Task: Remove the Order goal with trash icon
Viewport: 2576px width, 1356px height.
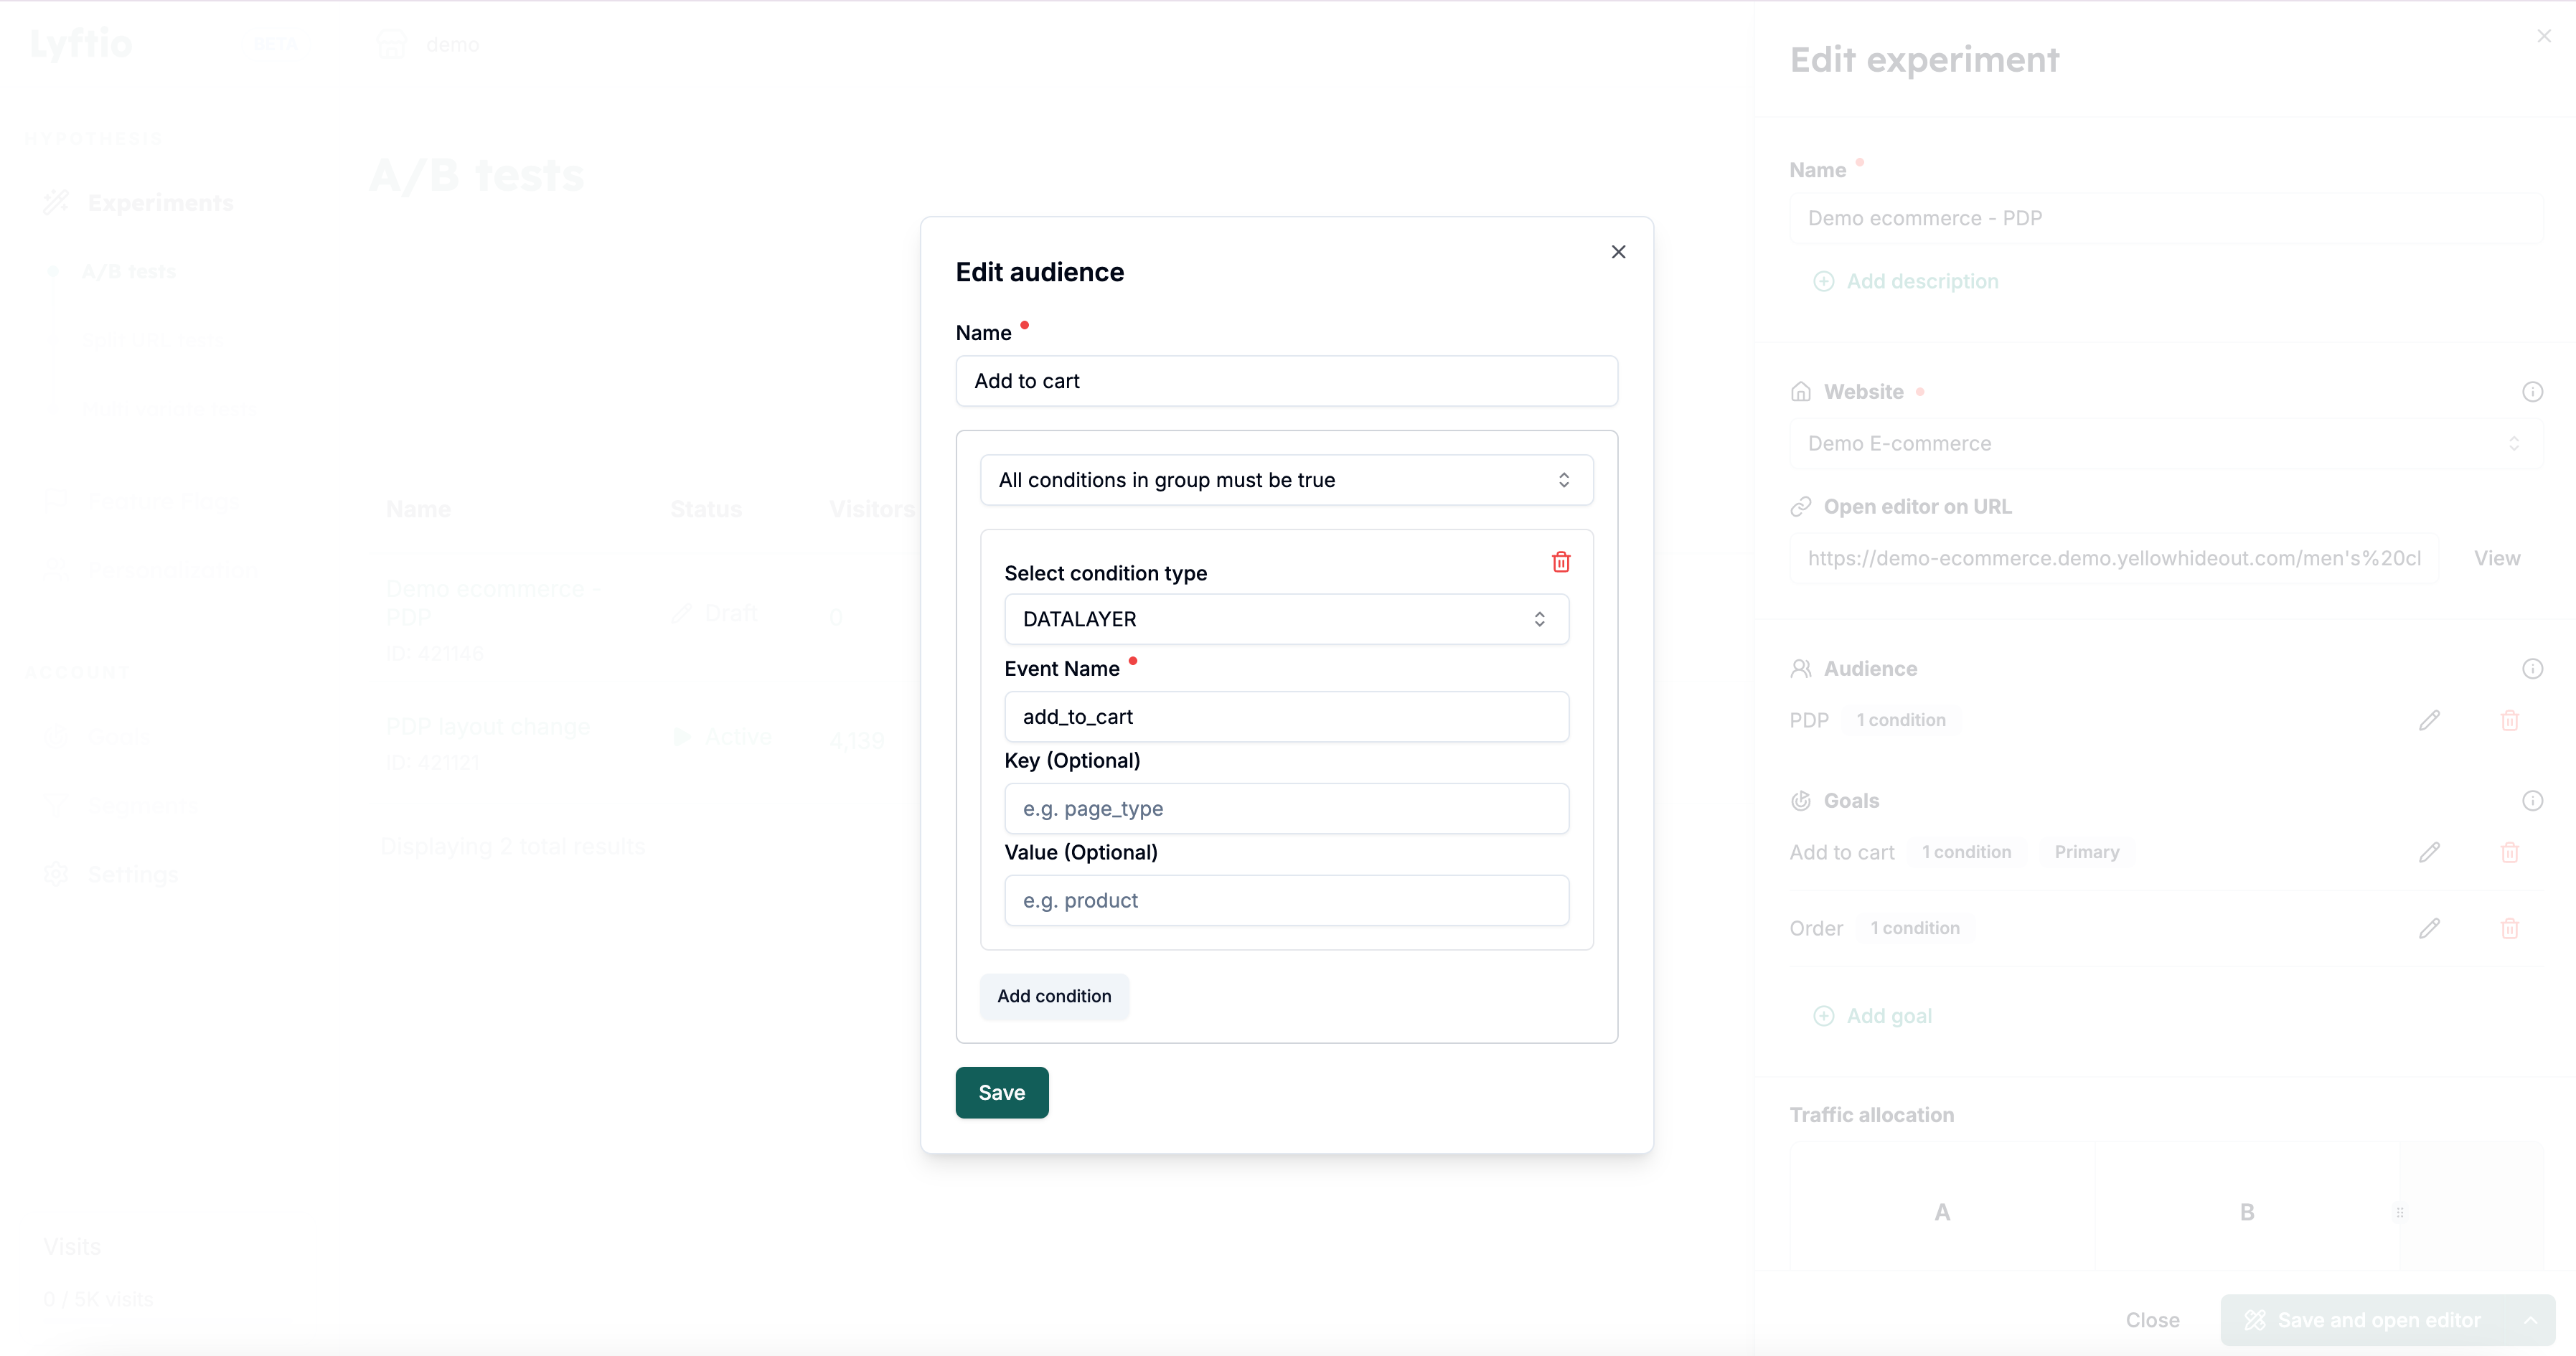Action: 2509,928
